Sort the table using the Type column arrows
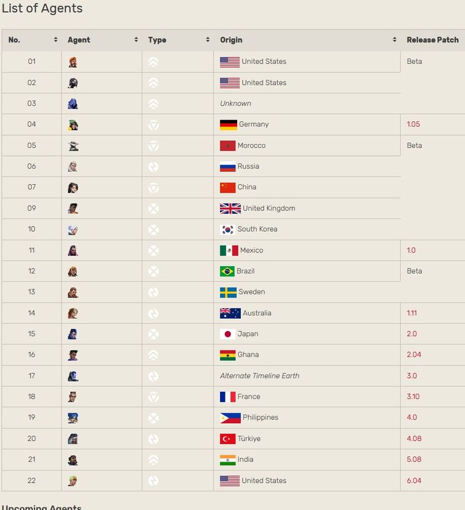The image size is (465, 510). 208,40
